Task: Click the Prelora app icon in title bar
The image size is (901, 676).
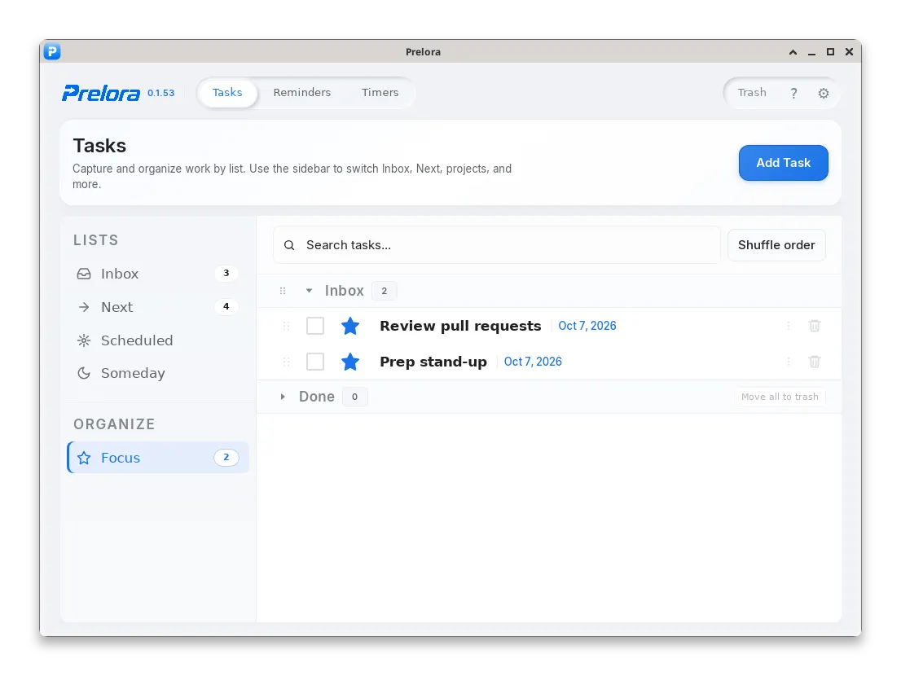Action: click(52, 51)
